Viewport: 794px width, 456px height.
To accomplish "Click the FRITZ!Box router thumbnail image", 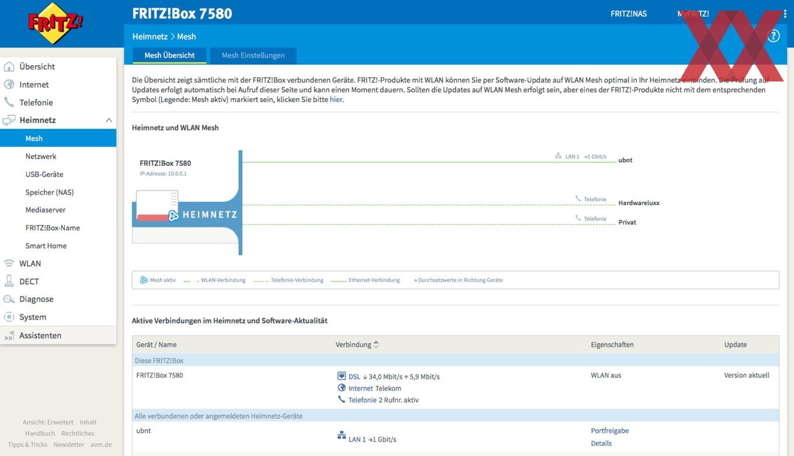I will (157, 206).
